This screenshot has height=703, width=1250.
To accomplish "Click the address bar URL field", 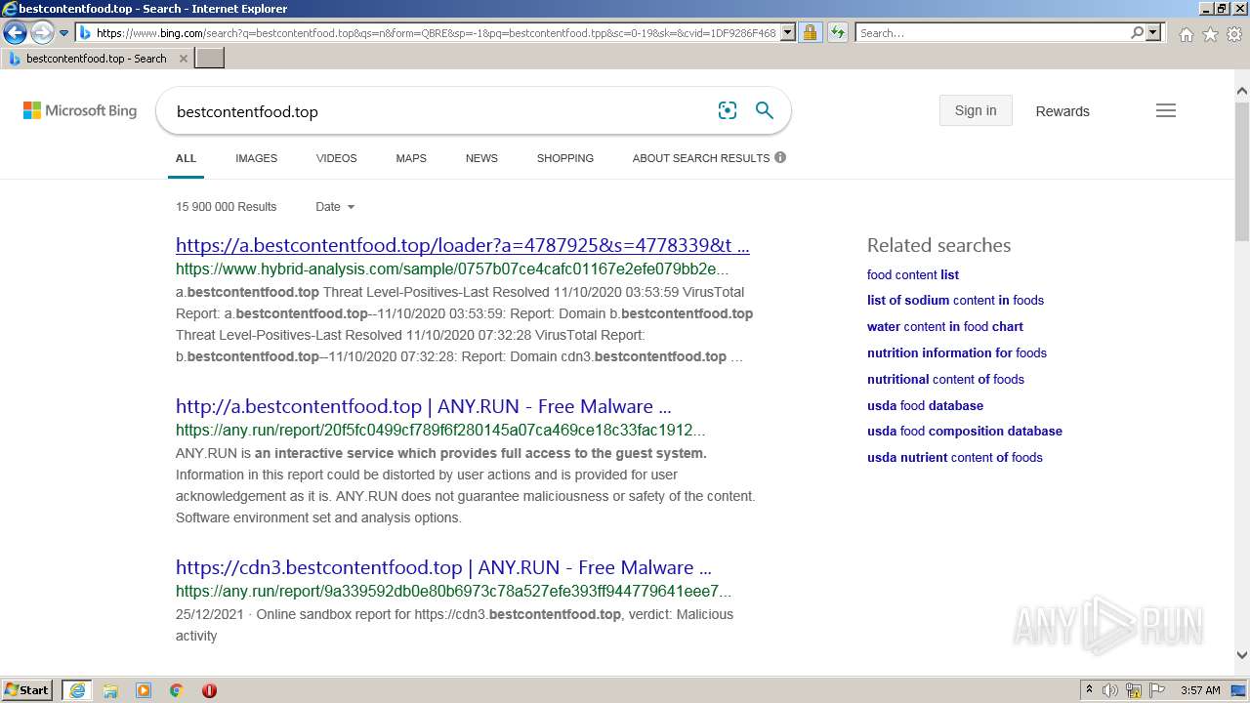I will pyautogui.click(x=437, y=33).
